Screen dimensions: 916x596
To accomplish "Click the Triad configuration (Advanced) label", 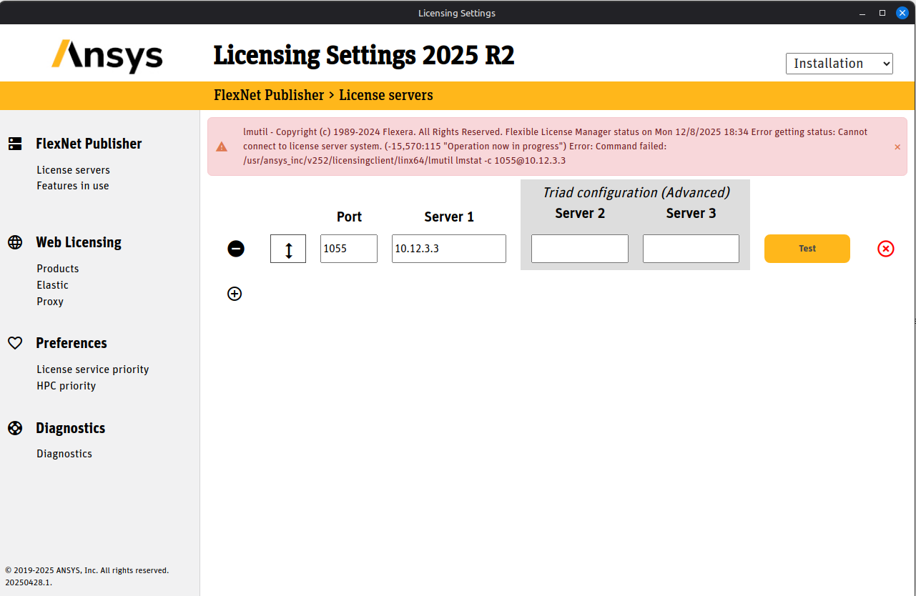I will (x=636, y=192).
